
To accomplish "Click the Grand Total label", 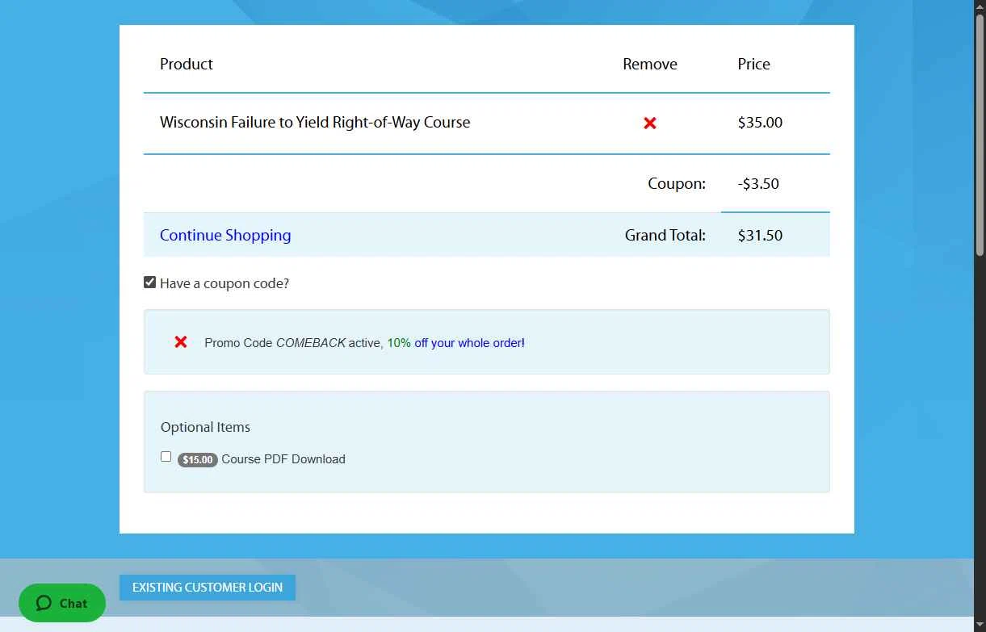I will [x=665, y=236].
